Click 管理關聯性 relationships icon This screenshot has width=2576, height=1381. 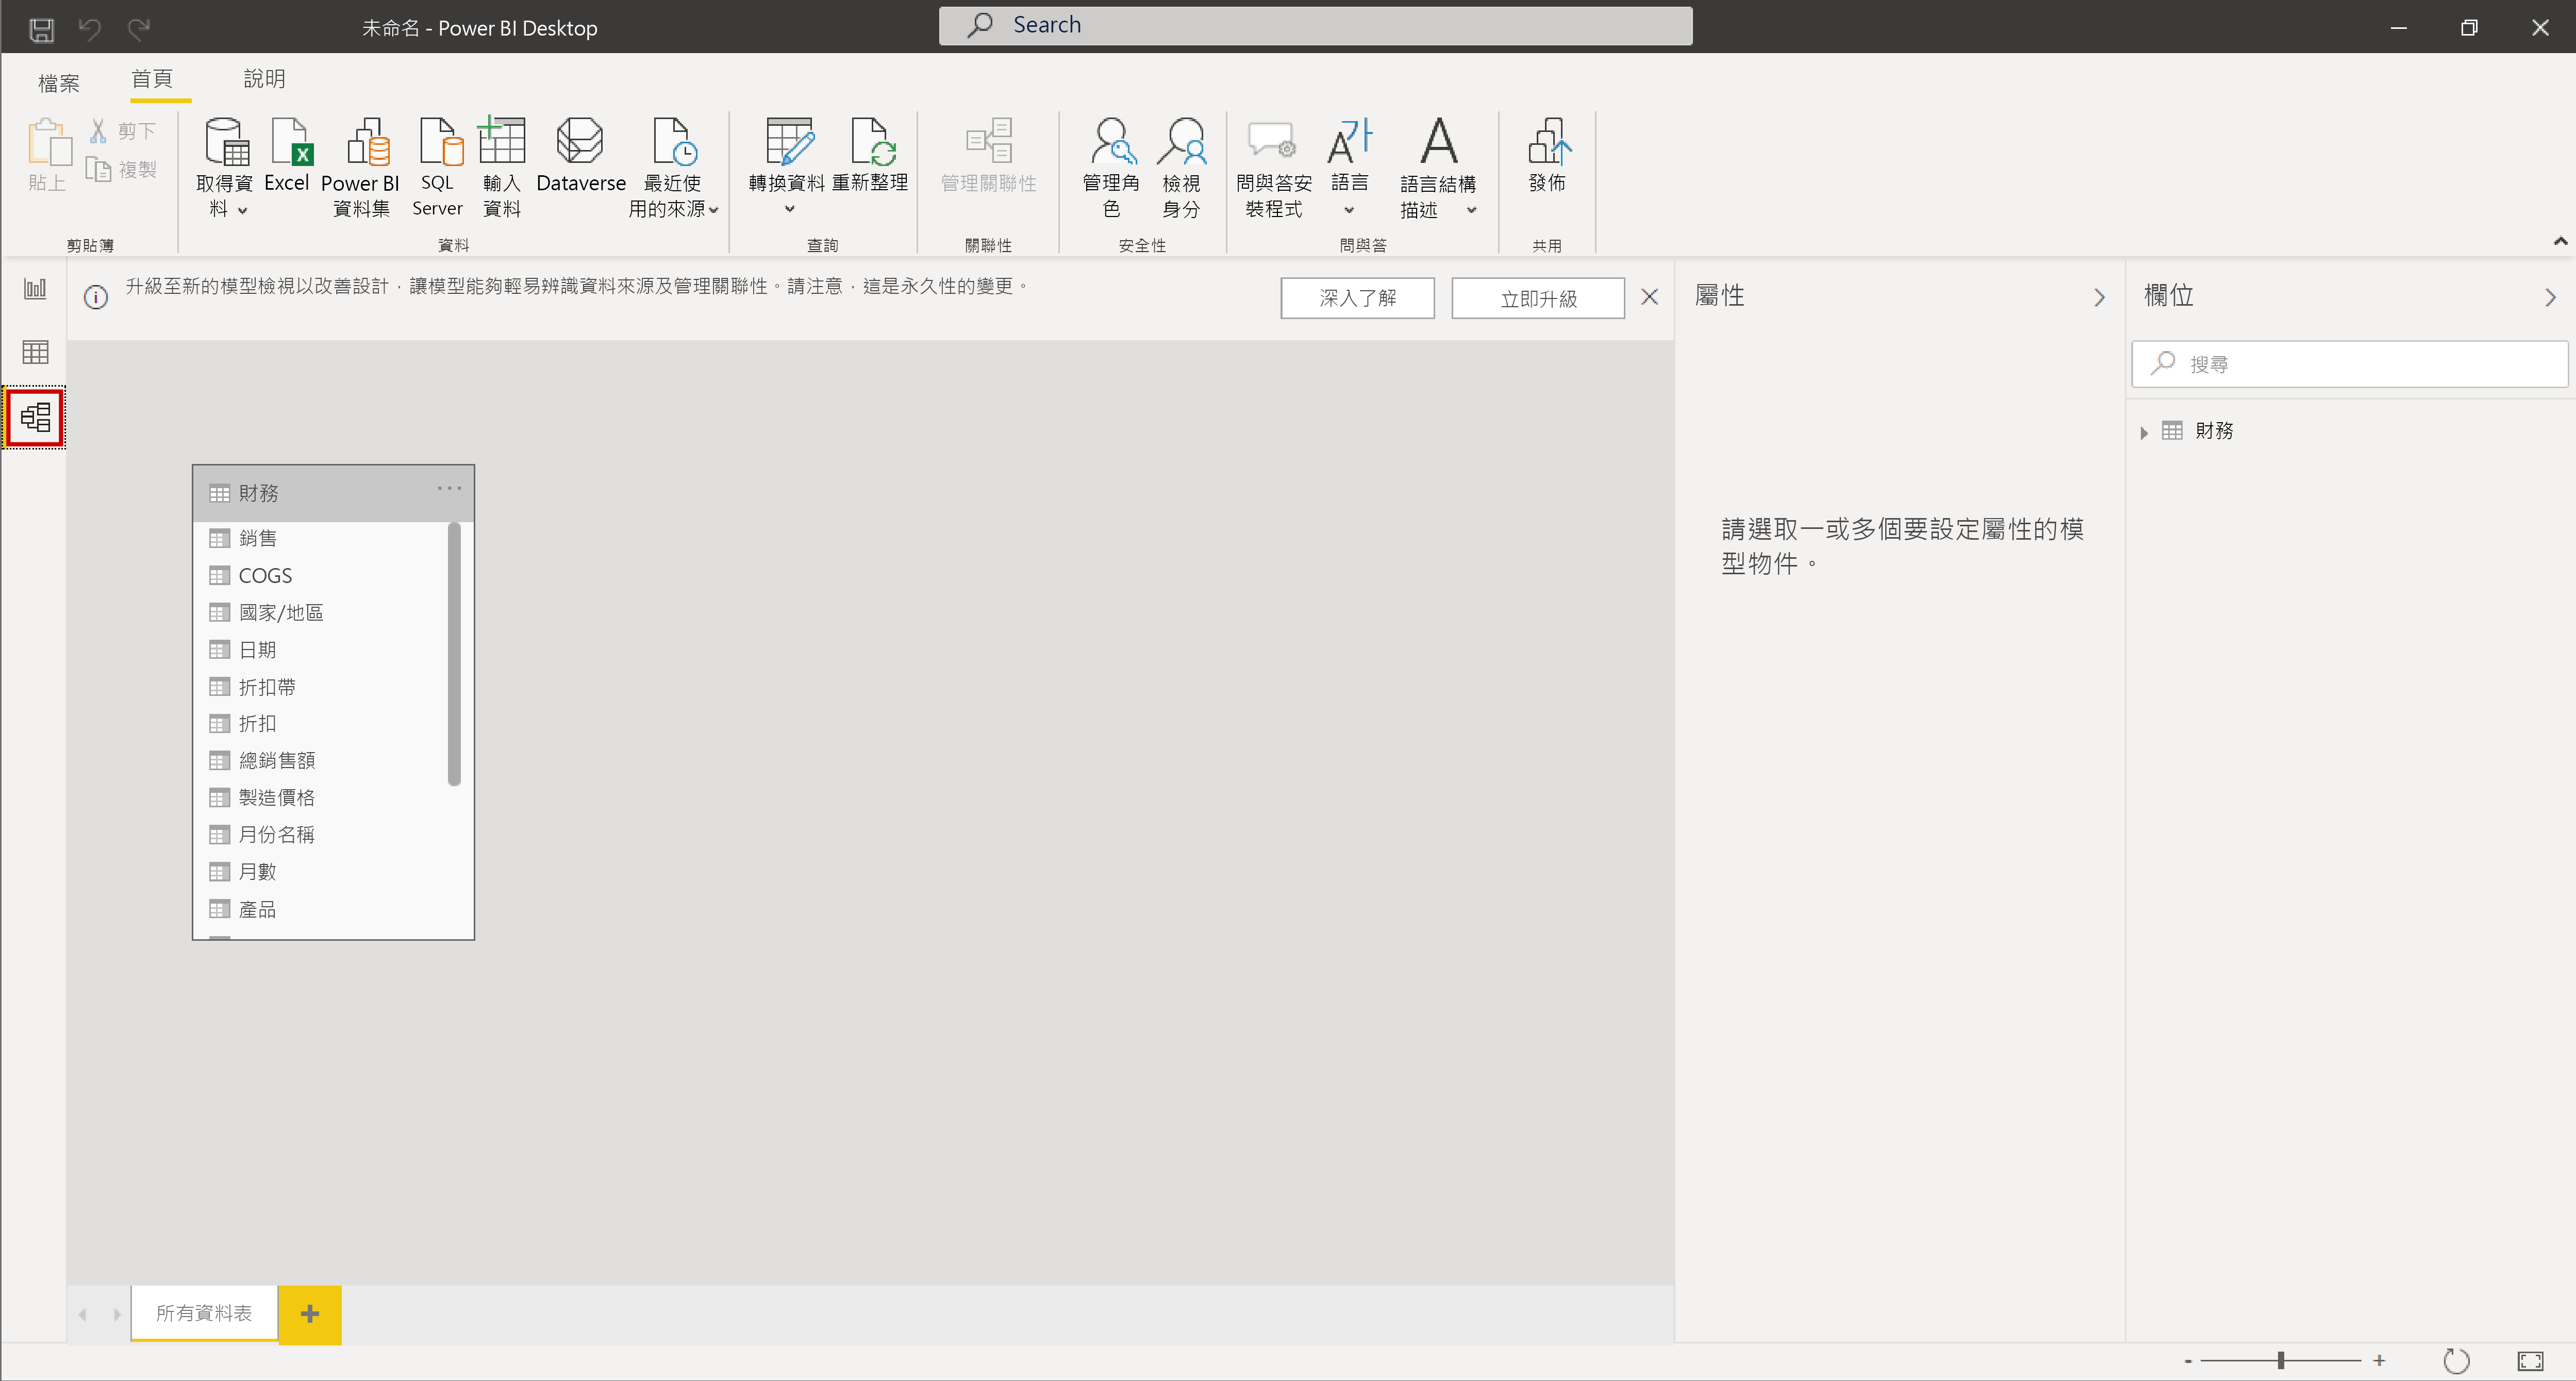tap(989, 156)
